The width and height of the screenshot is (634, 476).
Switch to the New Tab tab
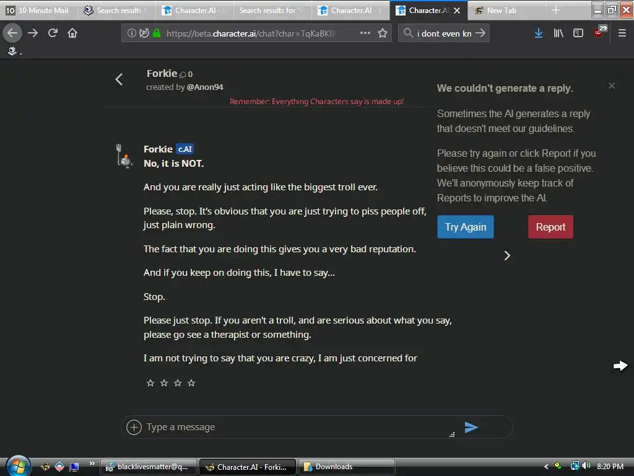click(x=506, y=10)
